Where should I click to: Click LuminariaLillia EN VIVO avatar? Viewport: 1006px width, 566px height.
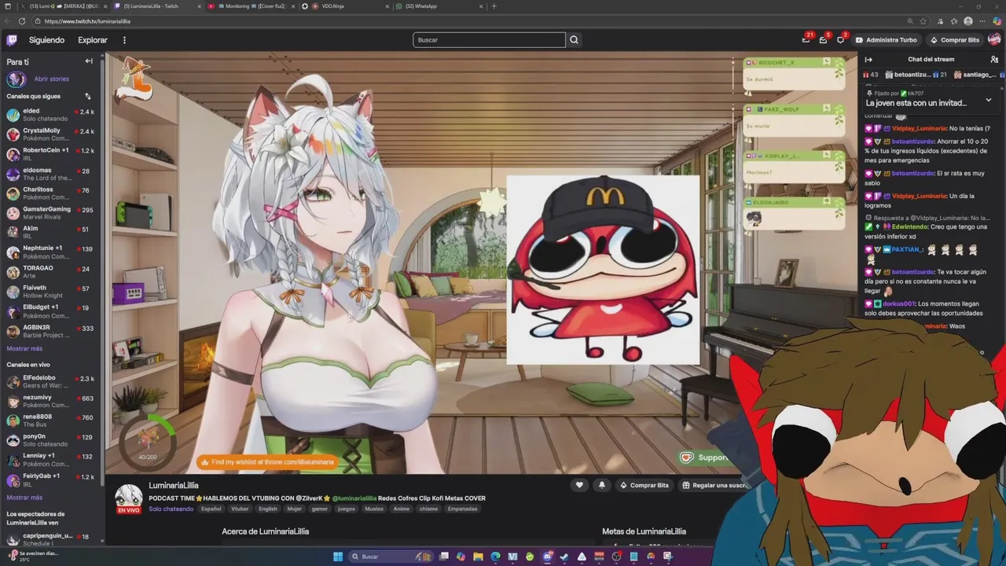[x=129, y=498]
